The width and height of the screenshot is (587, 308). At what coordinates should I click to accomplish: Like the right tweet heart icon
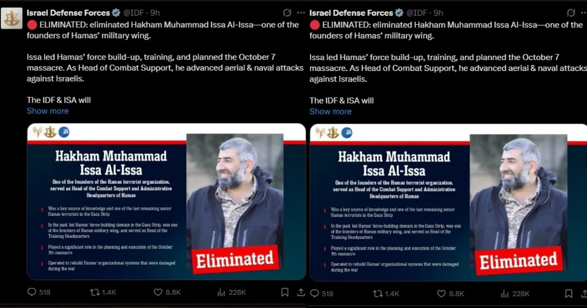pyautogui.click(x=441, y=293)
